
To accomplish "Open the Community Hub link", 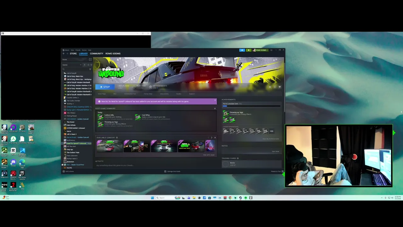I will (x=130, y=94).
